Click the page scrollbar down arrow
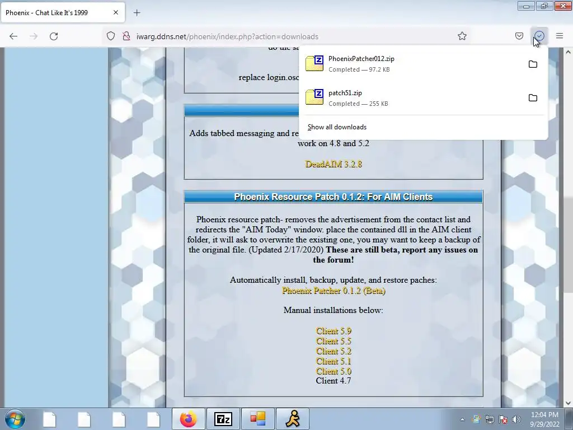573x430 pixels. pos(568,403)
